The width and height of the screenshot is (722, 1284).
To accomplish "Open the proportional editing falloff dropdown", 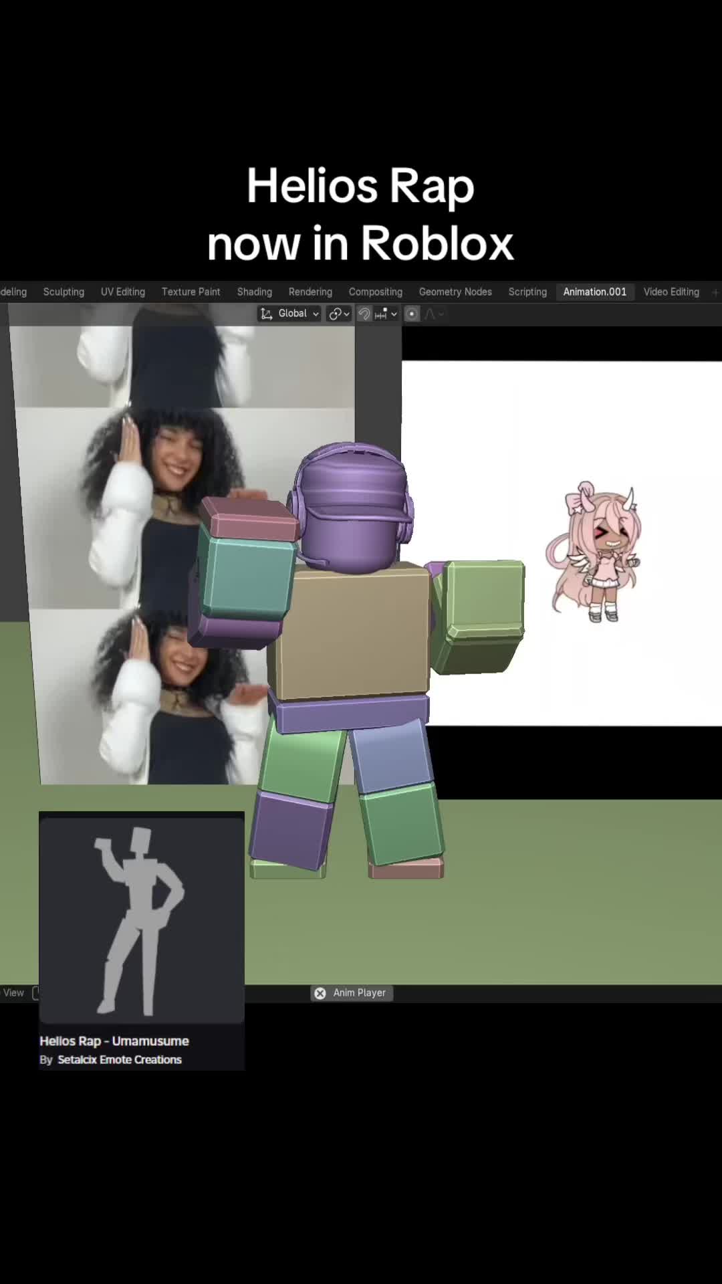I will click(x=435, y=314).
